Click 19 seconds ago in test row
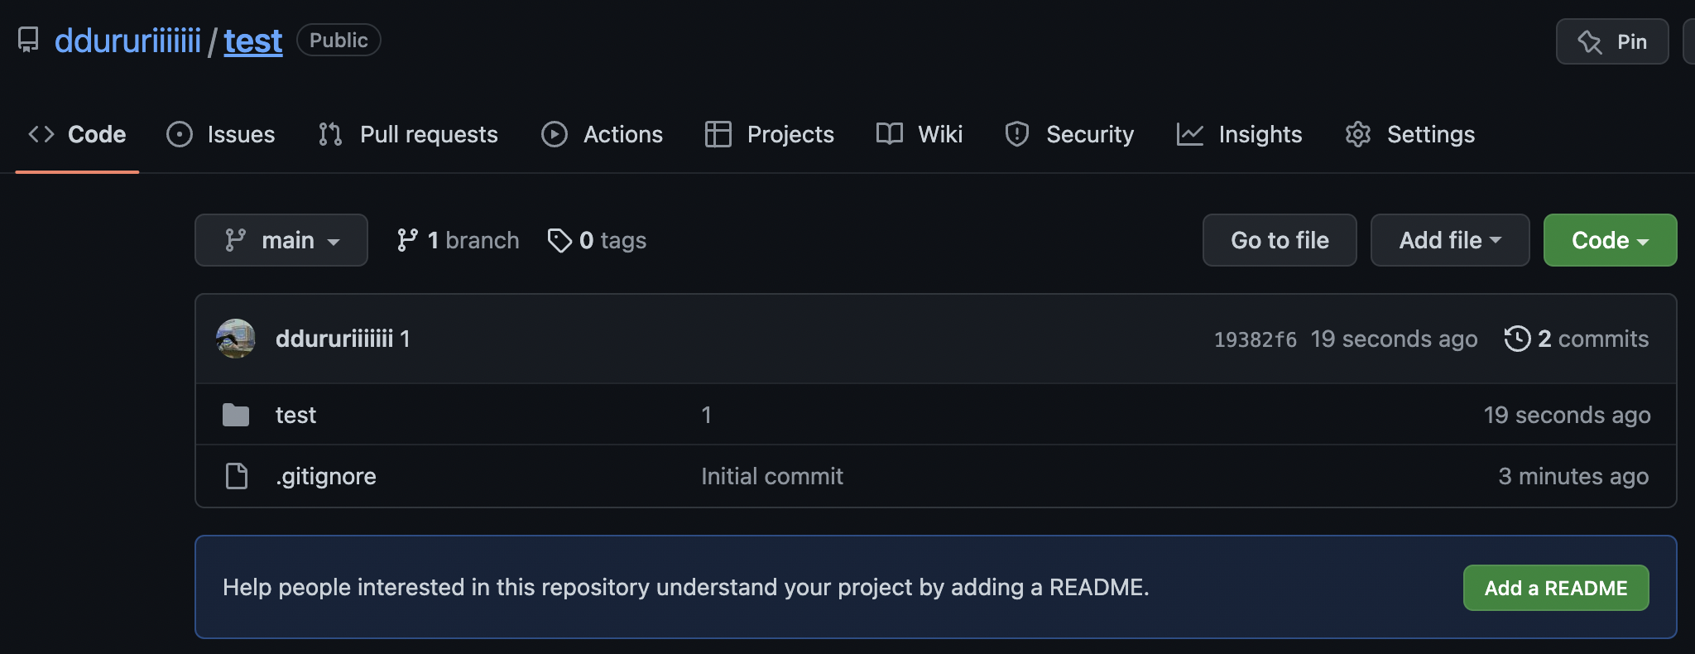The image size is (1695, 654). pos(1567,415)
